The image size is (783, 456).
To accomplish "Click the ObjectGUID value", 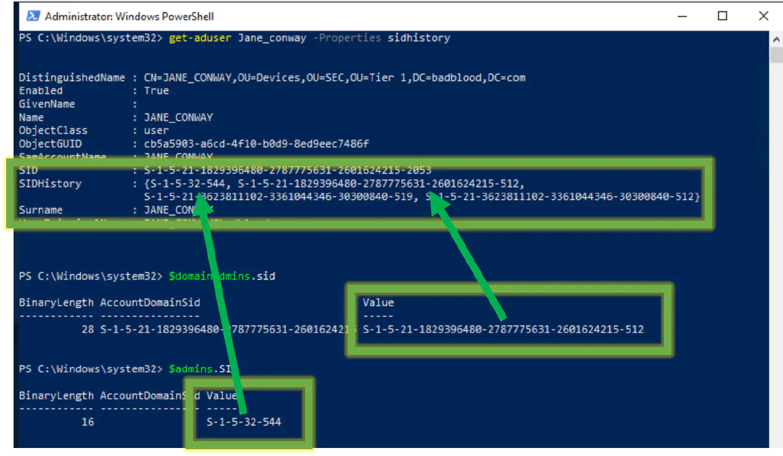I will (x=256, y=144).
